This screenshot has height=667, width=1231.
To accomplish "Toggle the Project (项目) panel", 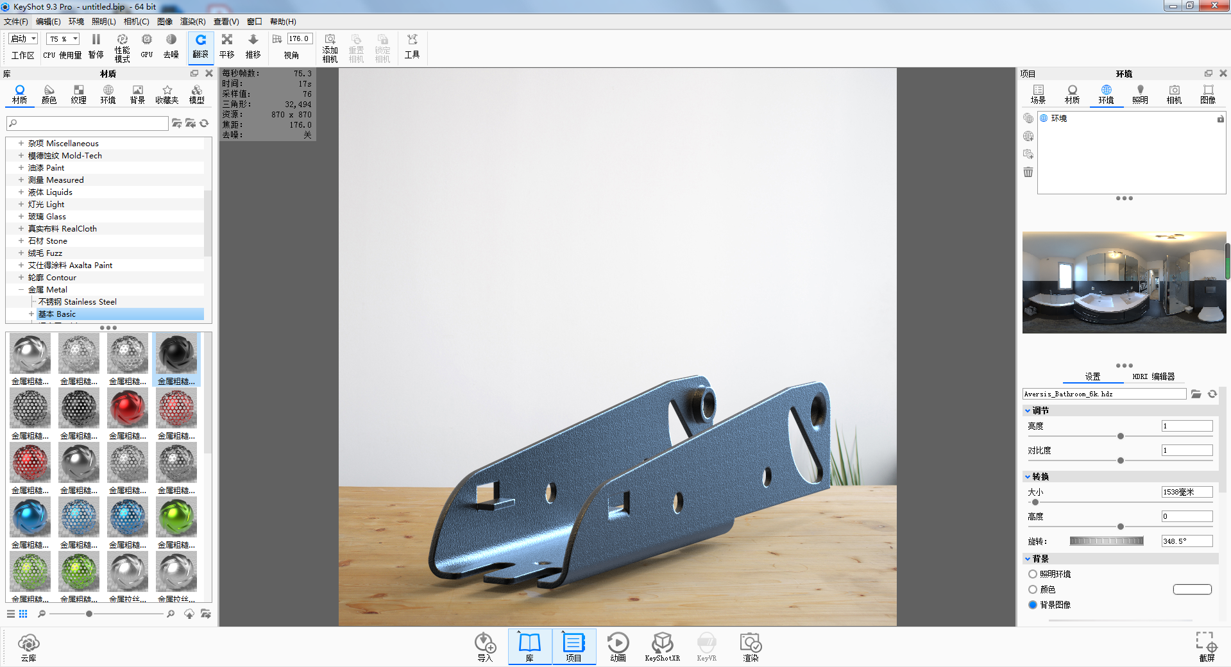I will click(573, 646).
